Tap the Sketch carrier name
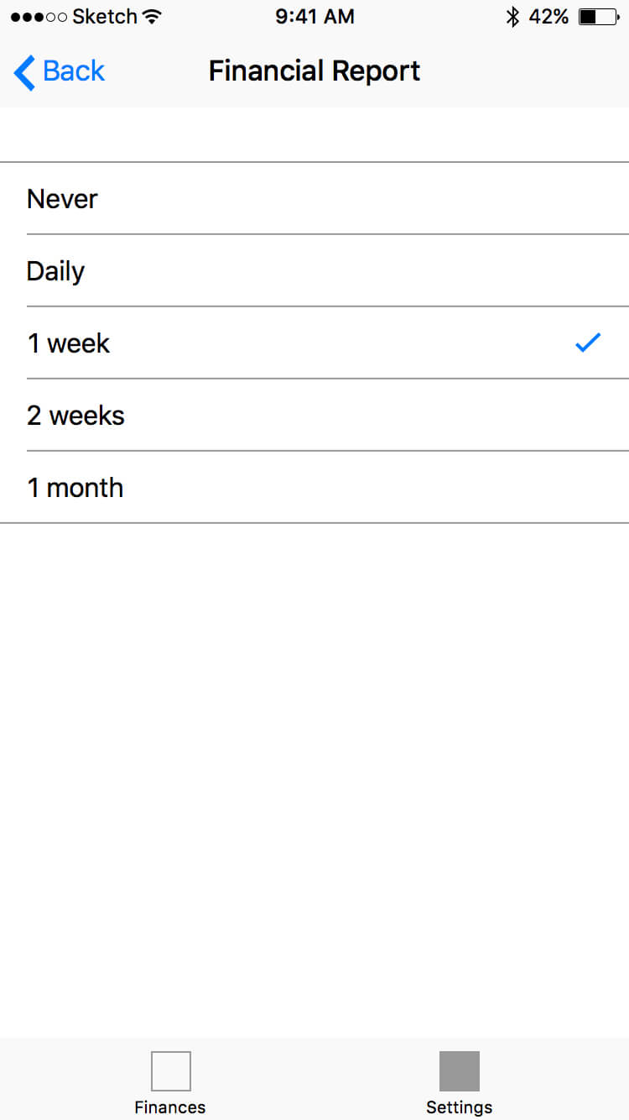629x1120 pixels. point(105,16)
